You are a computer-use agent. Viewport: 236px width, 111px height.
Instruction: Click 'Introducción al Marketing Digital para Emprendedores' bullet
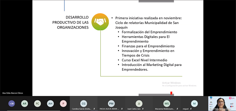point(152,67)
